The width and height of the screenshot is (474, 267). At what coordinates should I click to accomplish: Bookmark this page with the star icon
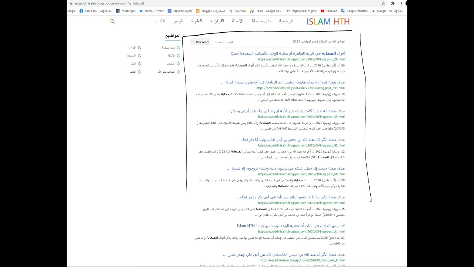click(x=383, y=3)
